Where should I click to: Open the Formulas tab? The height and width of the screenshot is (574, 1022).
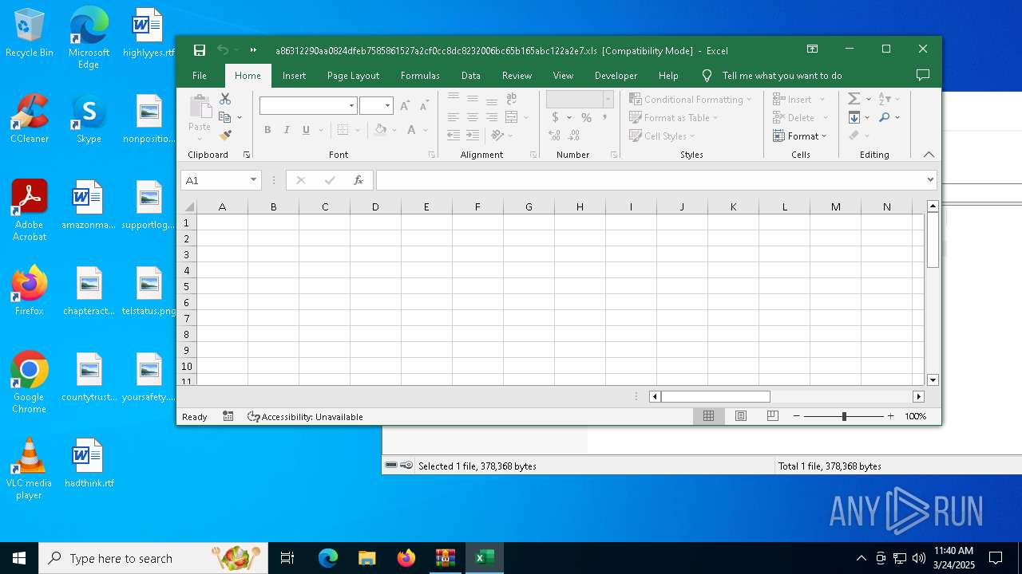[420, 76]
